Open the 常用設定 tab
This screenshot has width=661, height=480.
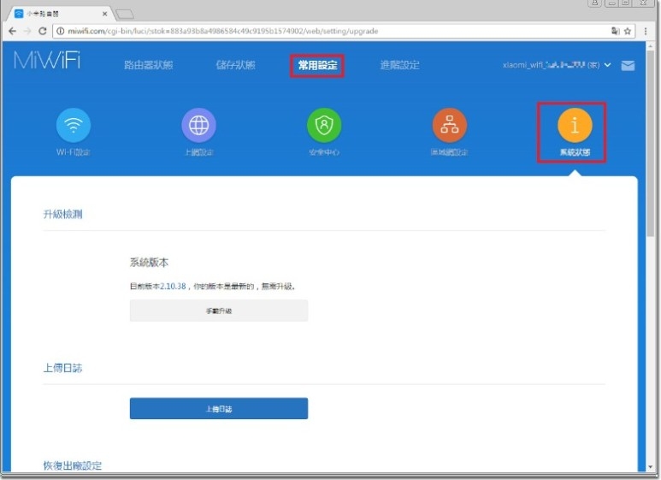317,65
